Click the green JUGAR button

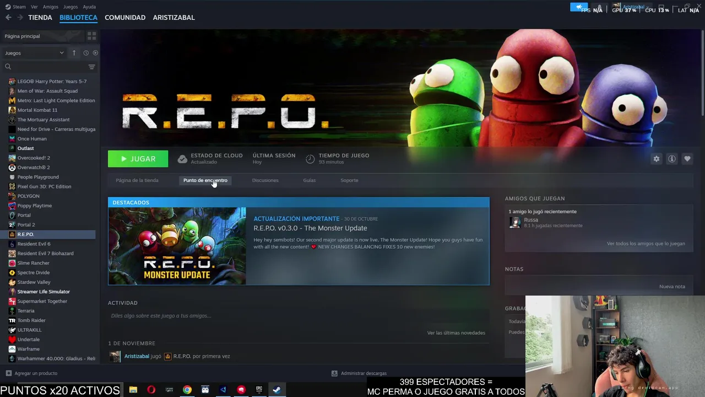[138, 159]
